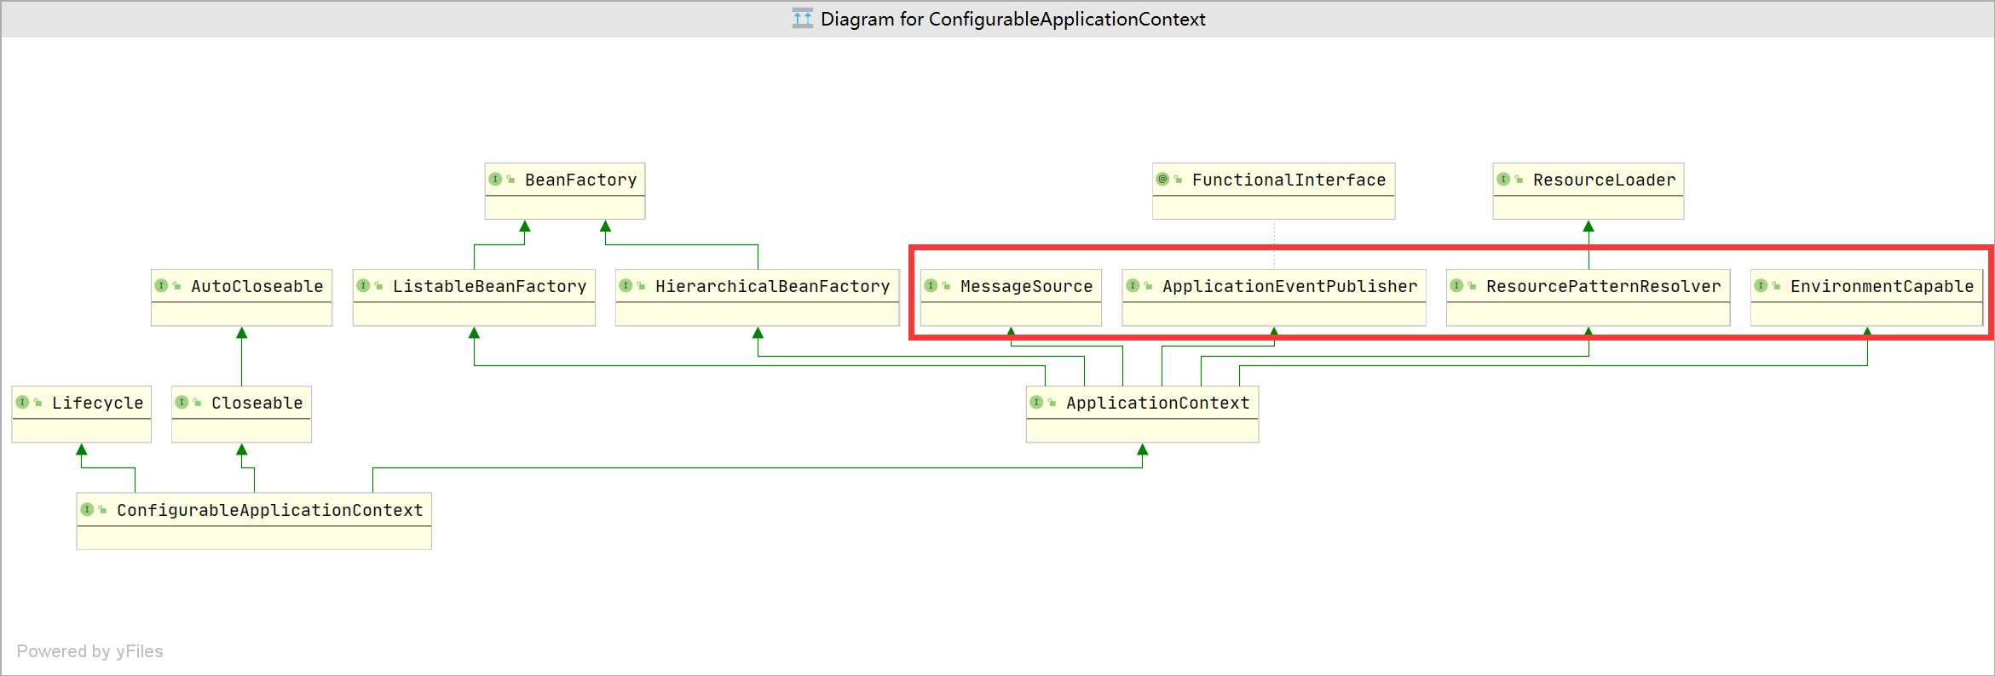
Task: Select the Closeable node label
Action: pos(257,403)
